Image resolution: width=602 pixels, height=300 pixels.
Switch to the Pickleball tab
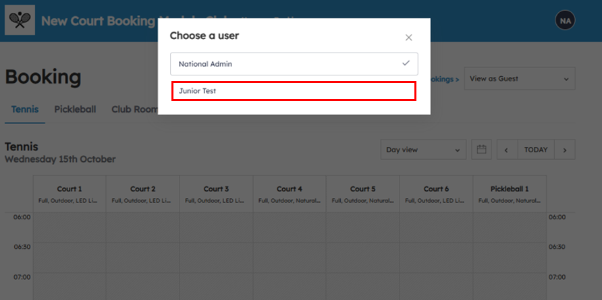point(75,109)
